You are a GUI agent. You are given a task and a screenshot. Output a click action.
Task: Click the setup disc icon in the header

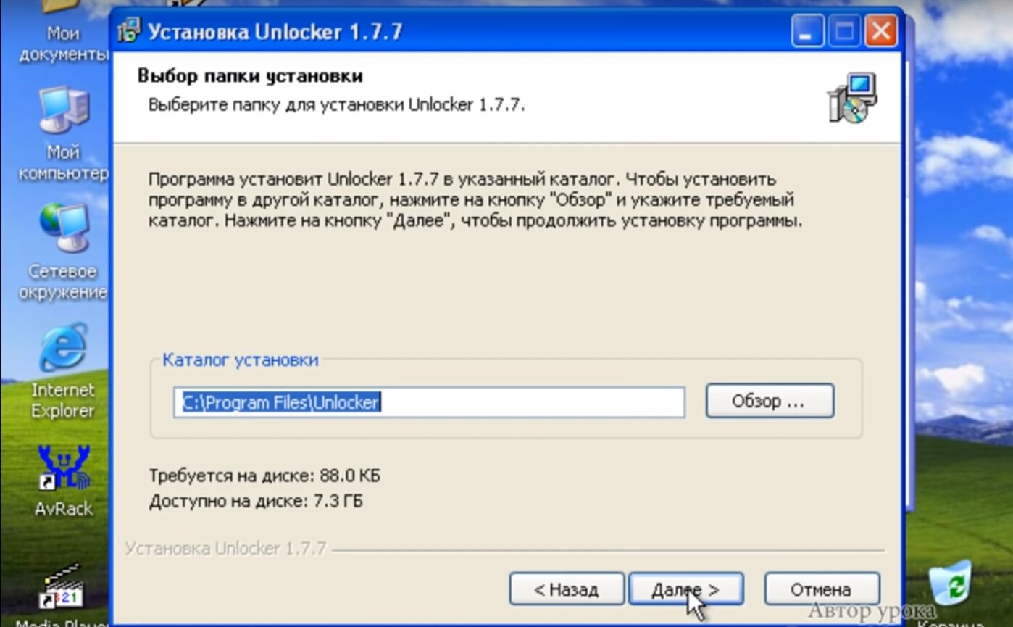tap(852, 96)
